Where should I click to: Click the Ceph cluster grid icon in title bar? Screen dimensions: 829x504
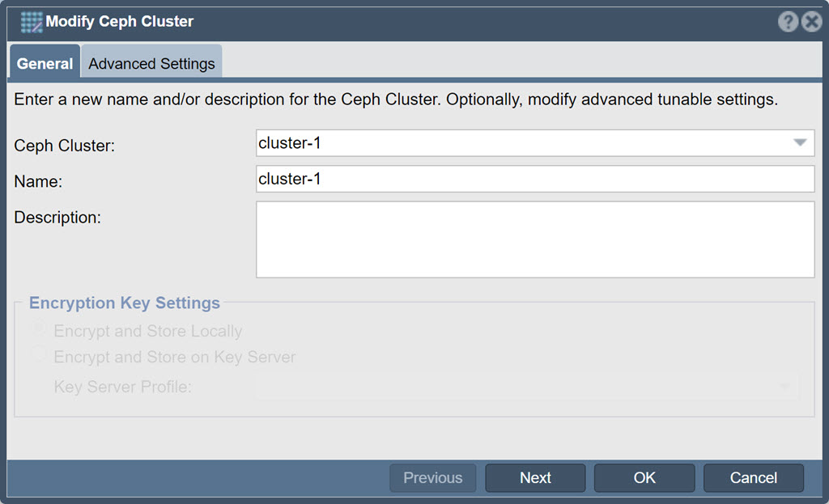pyautogui.click(x=32, y=22)
